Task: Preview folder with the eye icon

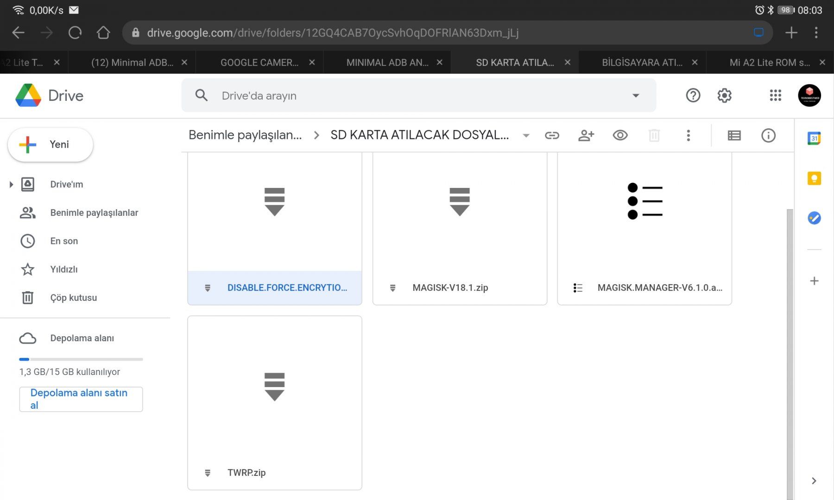Action: (620, 135)
